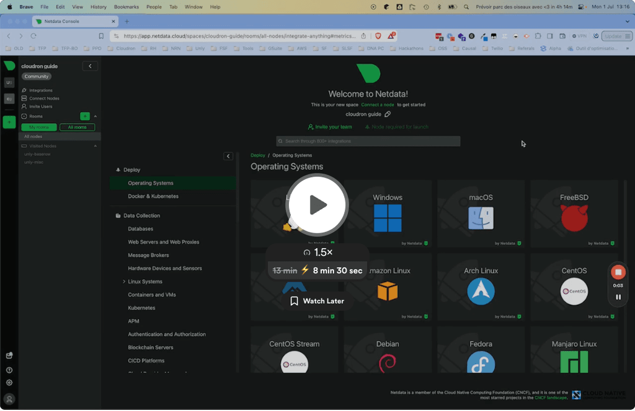The image size is (635, 411).
Task: Stop recording with the red stop button
Action: (x=618, y=272)
